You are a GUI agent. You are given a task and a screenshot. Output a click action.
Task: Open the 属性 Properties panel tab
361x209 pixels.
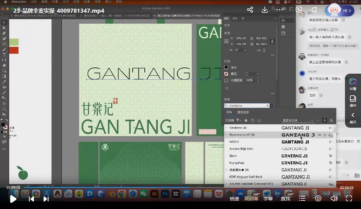tap(226, 18)
